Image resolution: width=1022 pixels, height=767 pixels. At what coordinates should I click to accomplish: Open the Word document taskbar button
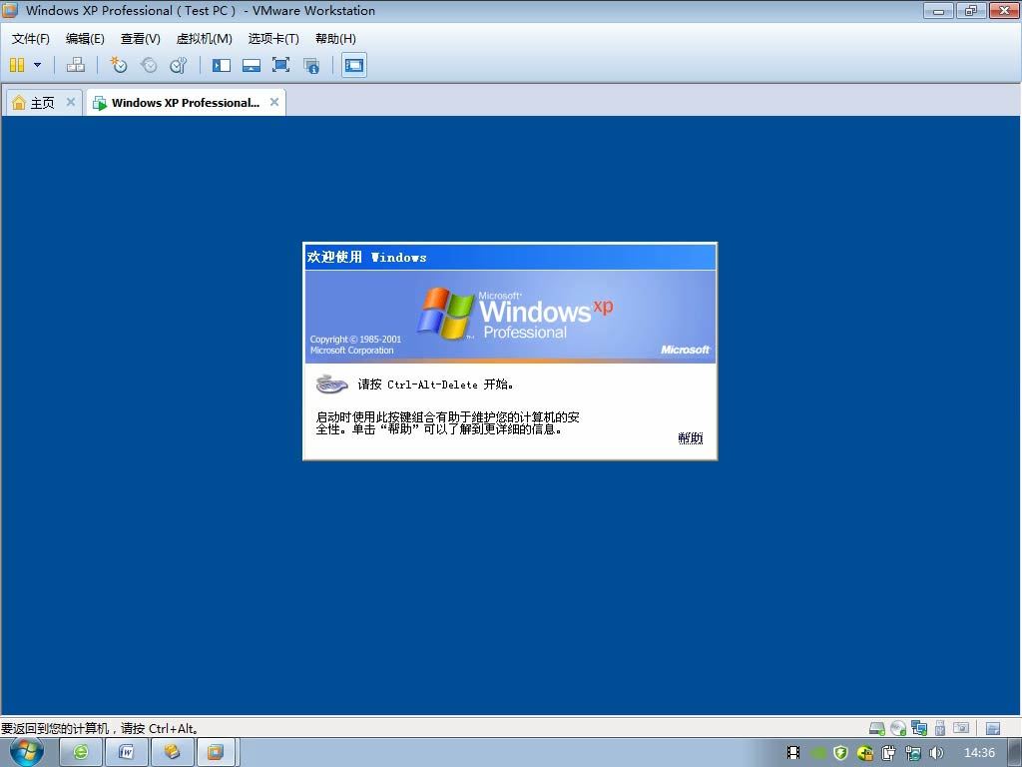point(127,752)
